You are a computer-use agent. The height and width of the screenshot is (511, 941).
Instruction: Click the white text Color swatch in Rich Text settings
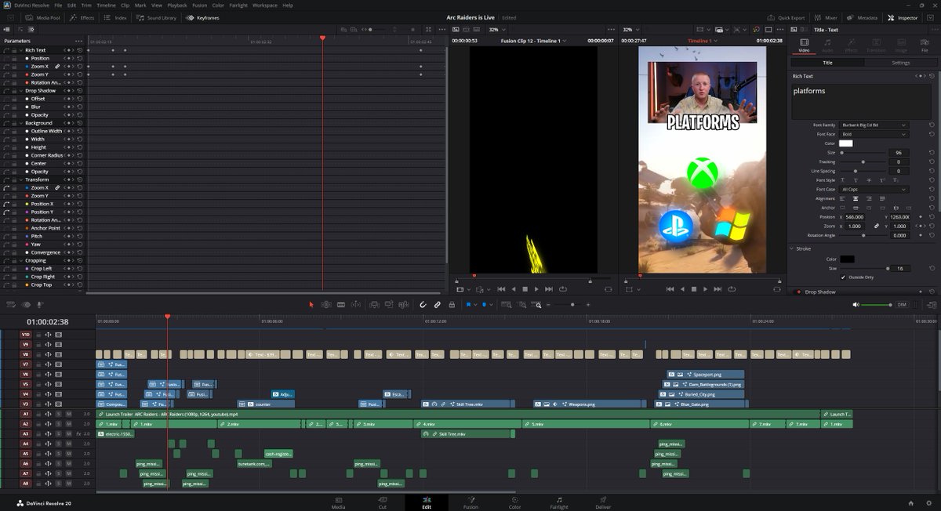pyautogui.click(x=848, y=143)
